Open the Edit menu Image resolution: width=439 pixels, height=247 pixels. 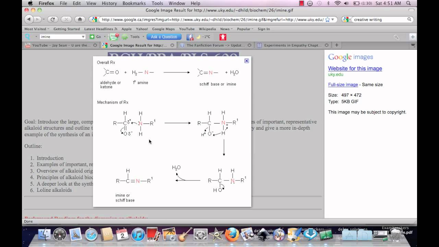(x=77, y=3)
